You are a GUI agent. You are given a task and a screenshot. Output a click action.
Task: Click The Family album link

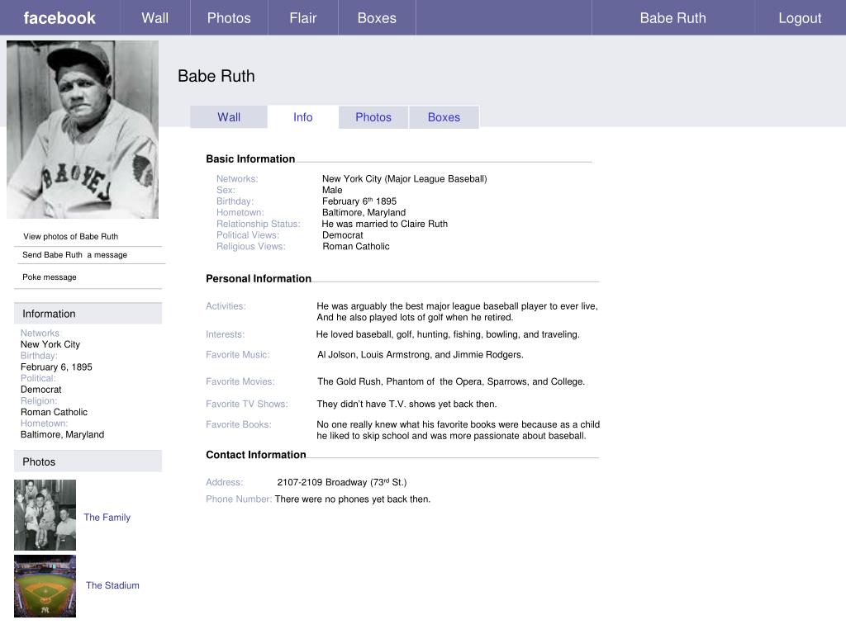[107, 517]
